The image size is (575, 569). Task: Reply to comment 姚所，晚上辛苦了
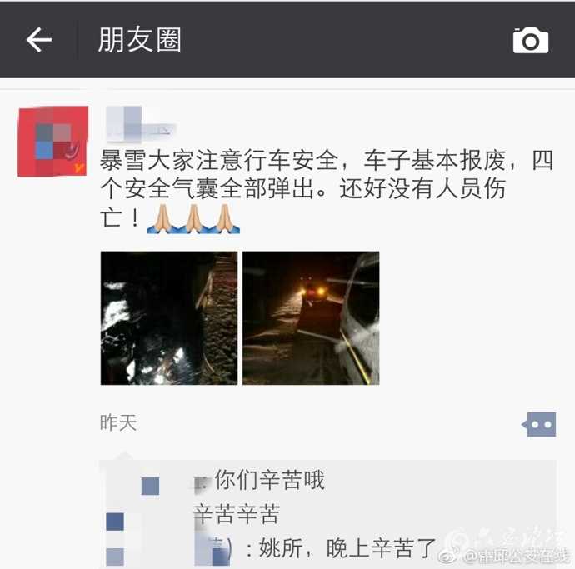[x=347, y=548]
